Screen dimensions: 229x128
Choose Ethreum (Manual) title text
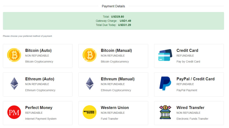[117, 79]
